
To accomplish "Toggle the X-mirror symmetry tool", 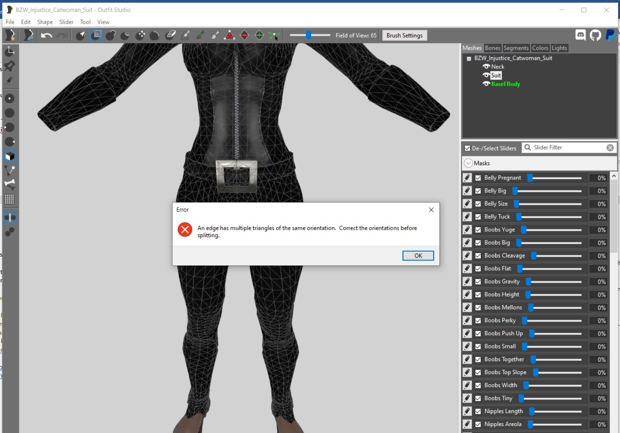I will pyautogui.click(x=10, y=218).
